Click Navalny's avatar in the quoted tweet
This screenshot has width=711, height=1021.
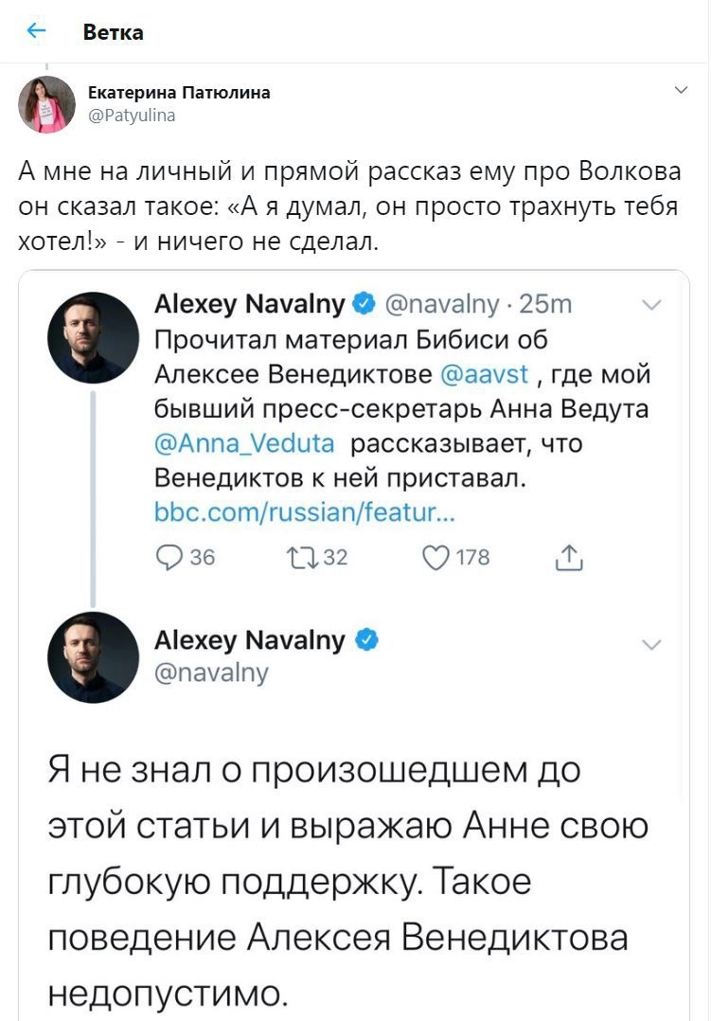point(94,337)
